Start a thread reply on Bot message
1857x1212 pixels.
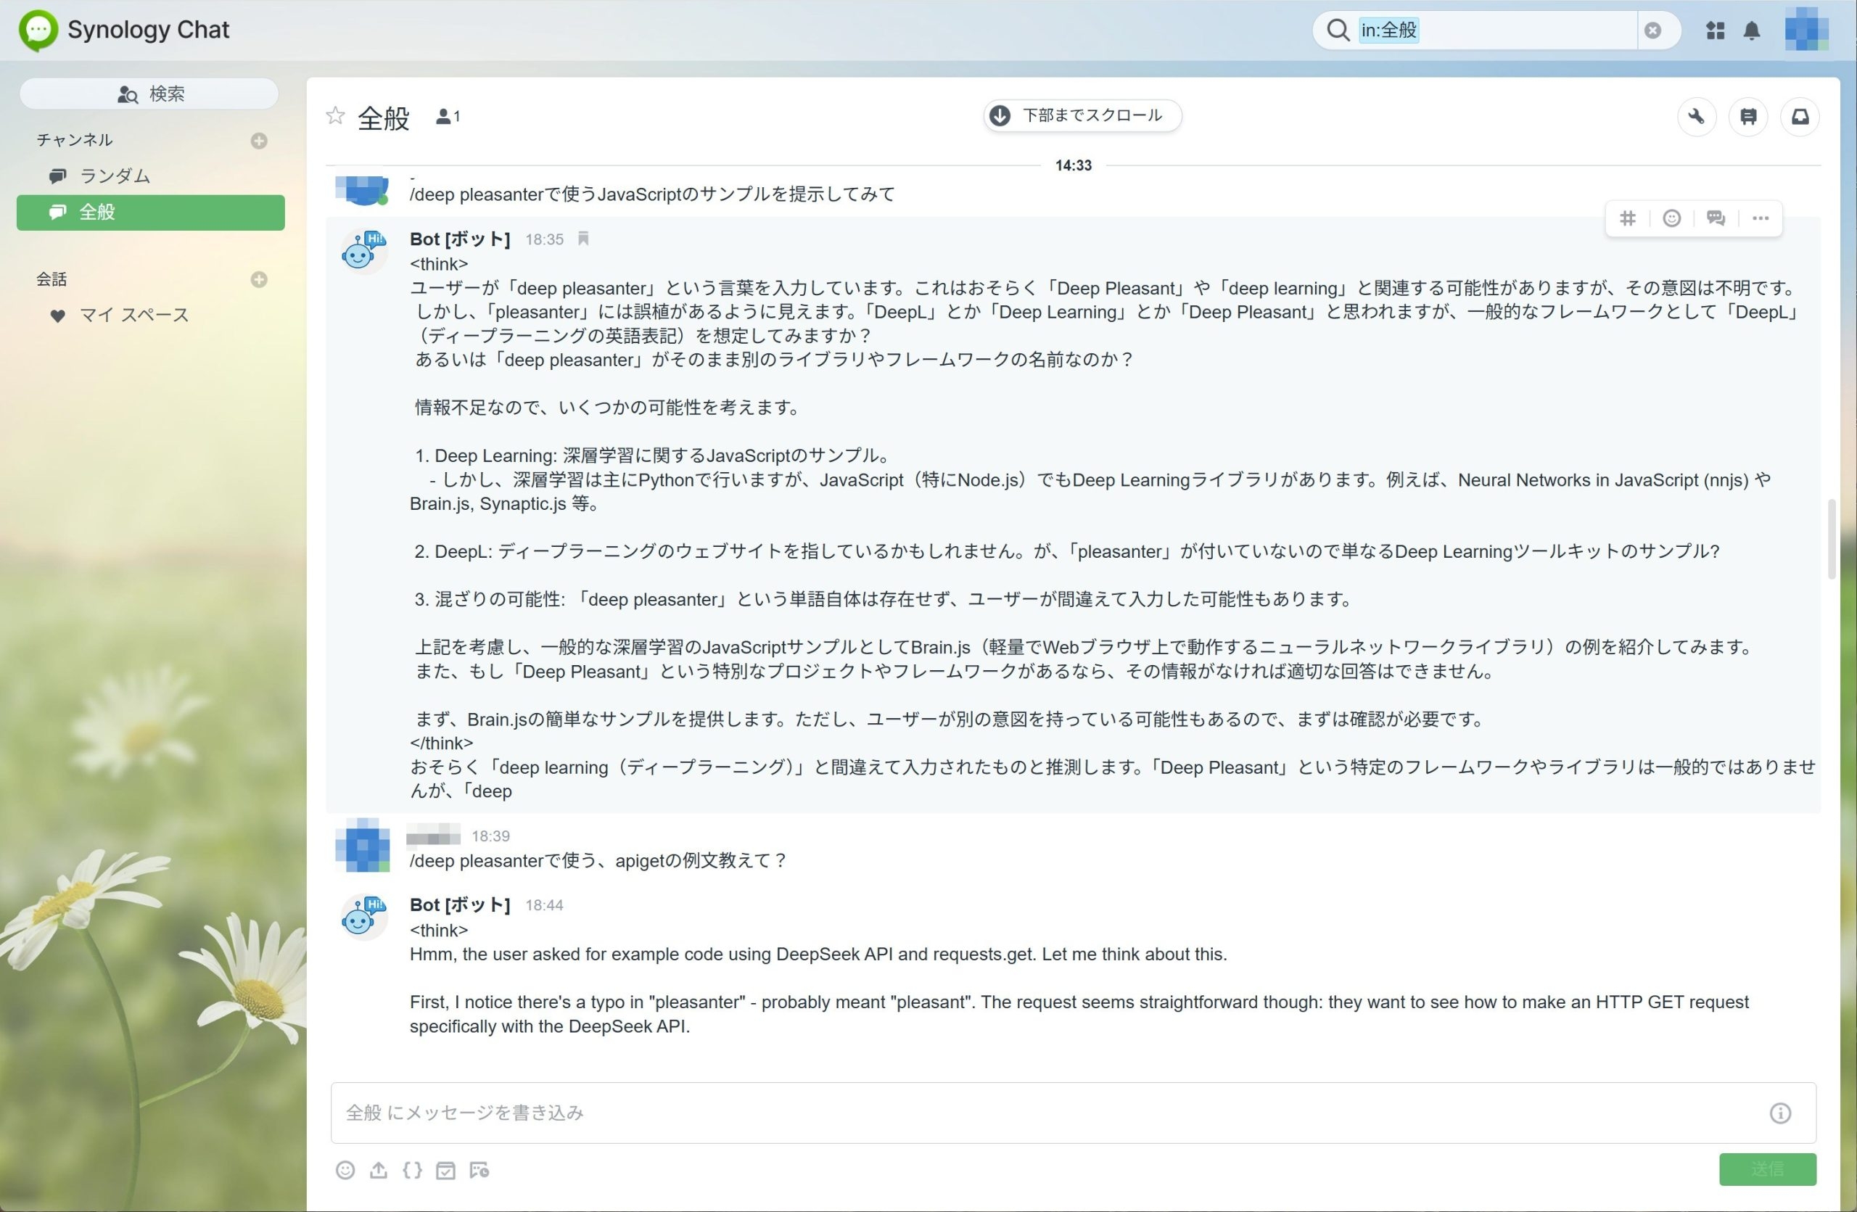coord(1715,218)
